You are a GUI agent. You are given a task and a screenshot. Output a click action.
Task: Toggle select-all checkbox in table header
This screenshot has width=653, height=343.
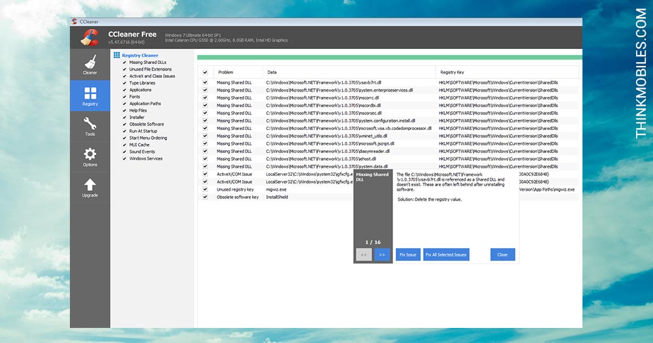click(205, 72)
